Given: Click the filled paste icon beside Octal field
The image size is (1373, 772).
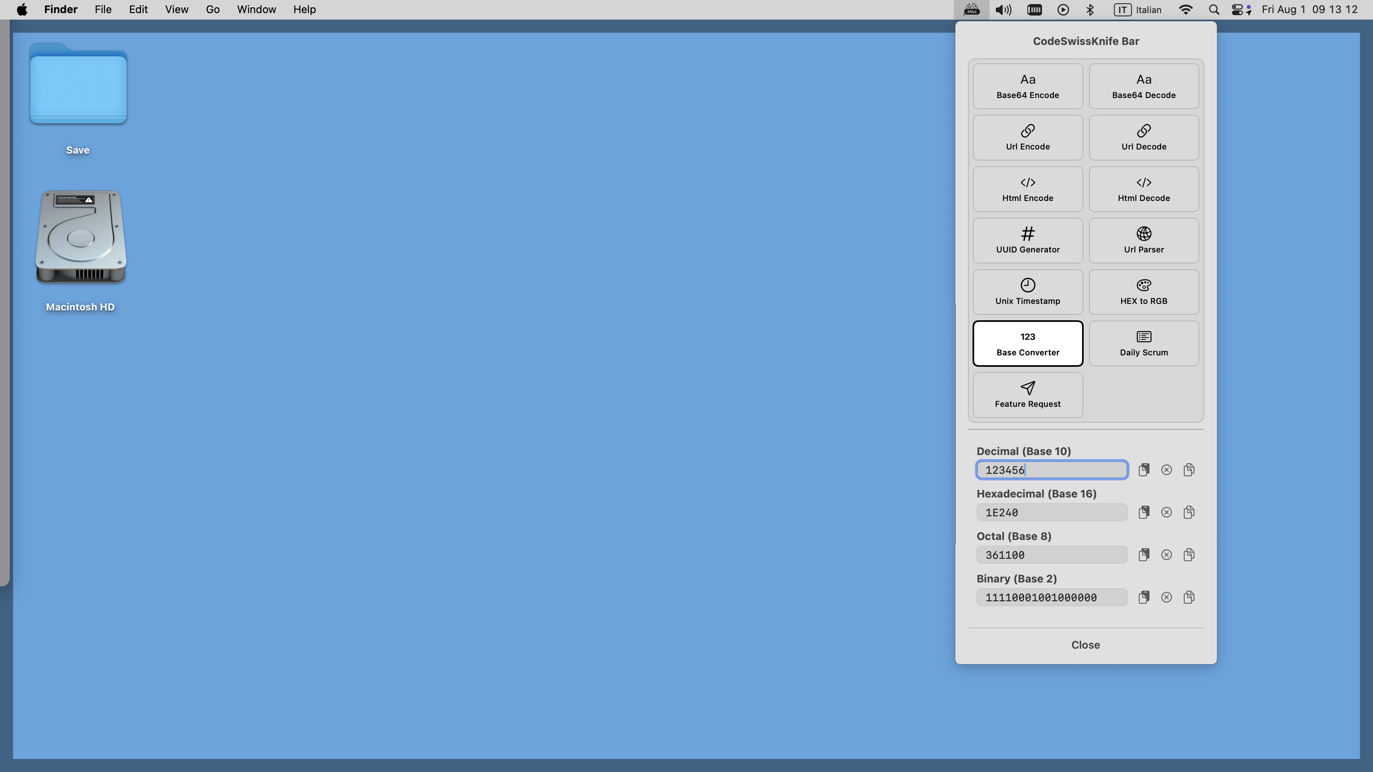Looking at the screenshot, I should [x=1143, y=555].
